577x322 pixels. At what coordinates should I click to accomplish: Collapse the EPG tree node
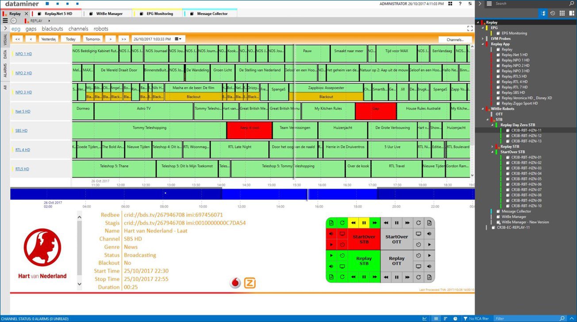point(483,28)
